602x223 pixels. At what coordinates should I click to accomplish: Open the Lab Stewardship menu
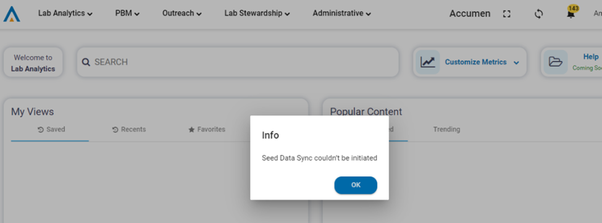(x=257, y=14)
